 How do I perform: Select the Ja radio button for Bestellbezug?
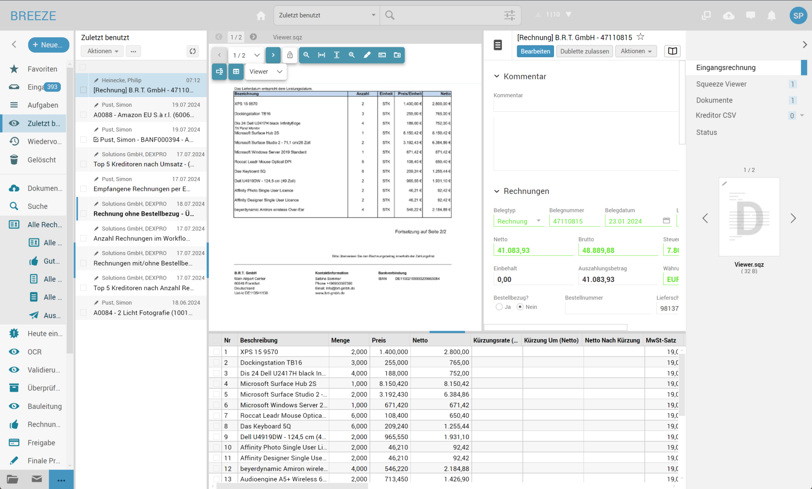(x=499, y=307)
